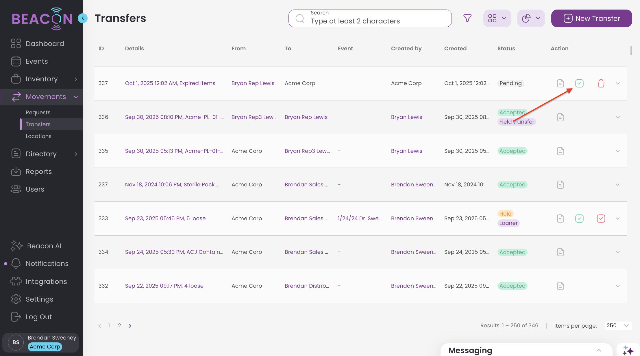Open the Beacon AI sparkle icon

point(16,246)
